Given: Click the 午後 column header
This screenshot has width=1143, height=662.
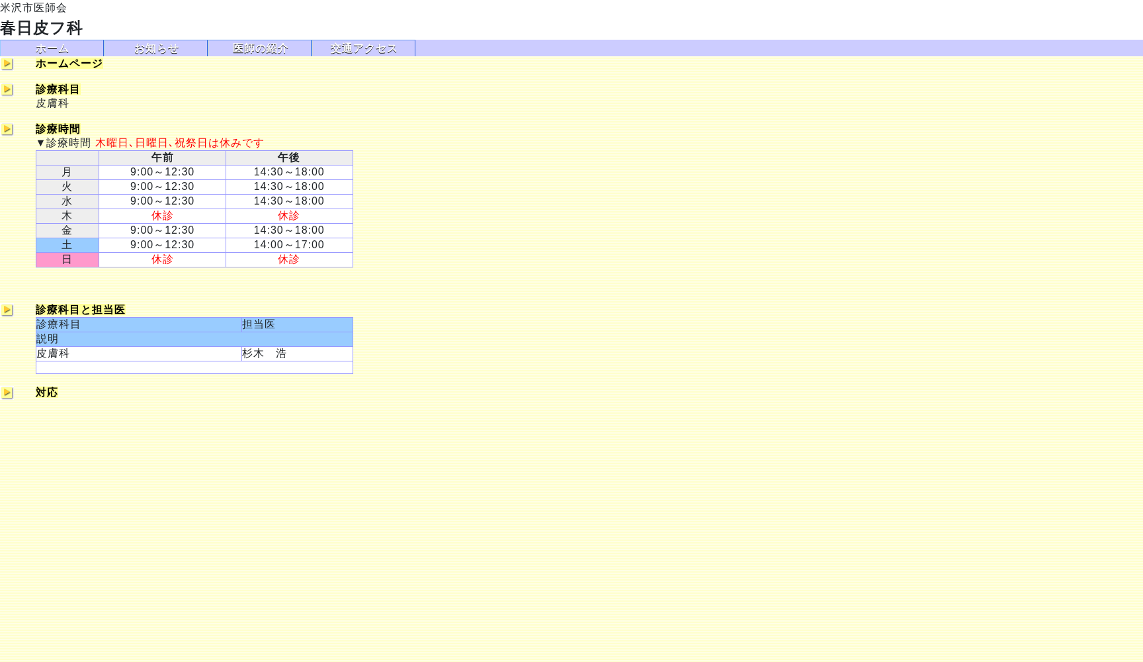Looking at the screenshot, I should tap(288, 158).
